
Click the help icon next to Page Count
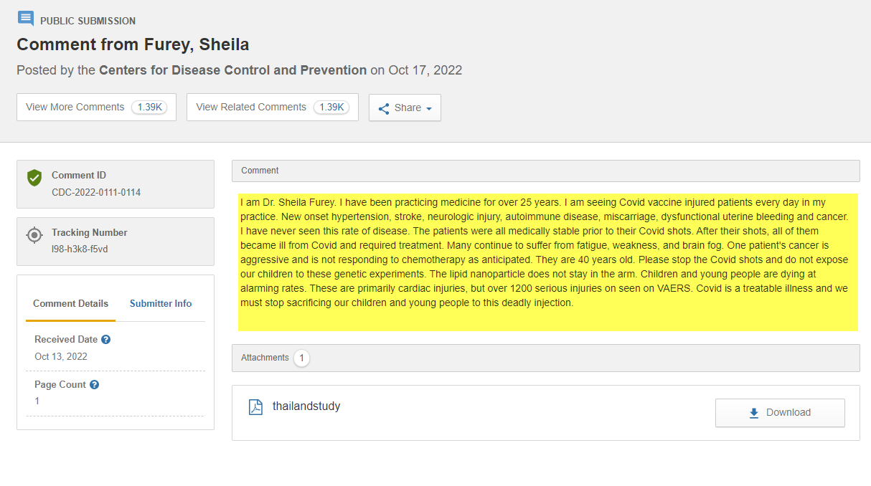95,385
